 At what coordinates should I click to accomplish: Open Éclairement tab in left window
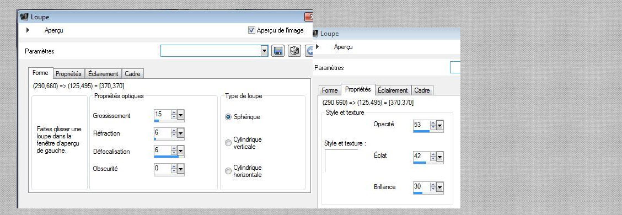tap(103, 74)
